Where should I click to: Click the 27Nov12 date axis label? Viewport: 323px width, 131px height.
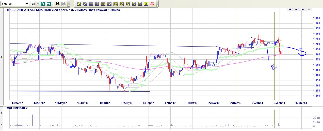click(214, 103)
